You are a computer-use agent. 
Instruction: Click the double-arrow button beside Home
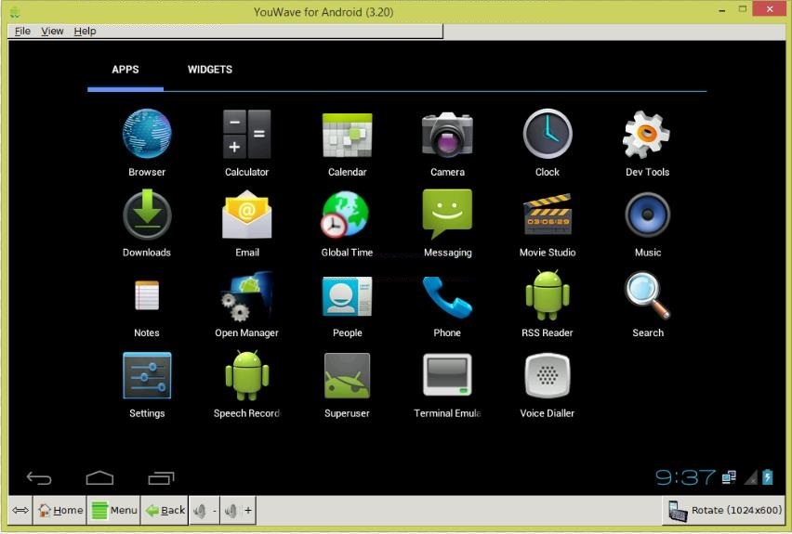[20, 510]
